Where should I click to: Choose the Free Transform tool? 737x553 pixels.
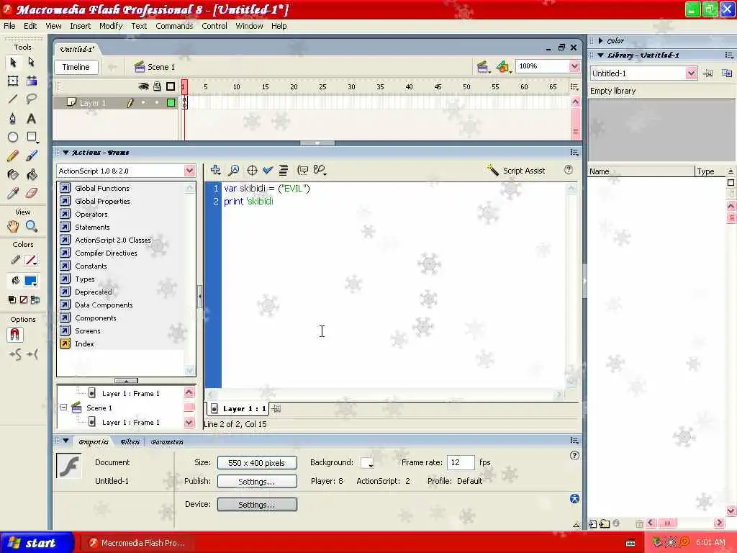coord(13,81)
